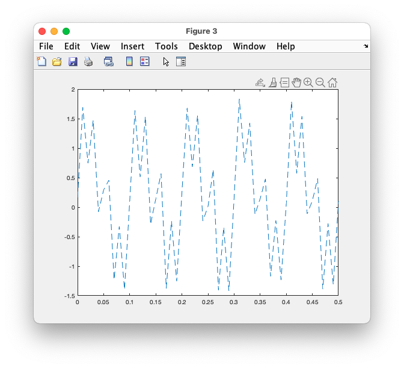Select the Edit Plot arrow tool
This screenshot has height=368, width=404.
click(166, 61)
